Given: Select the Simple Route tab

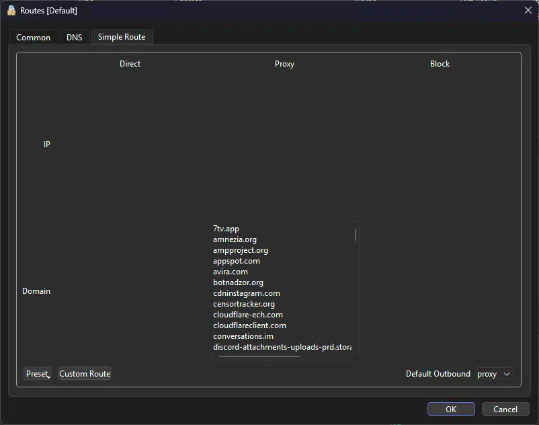Looking at the screenshot, I should [122, 37].
